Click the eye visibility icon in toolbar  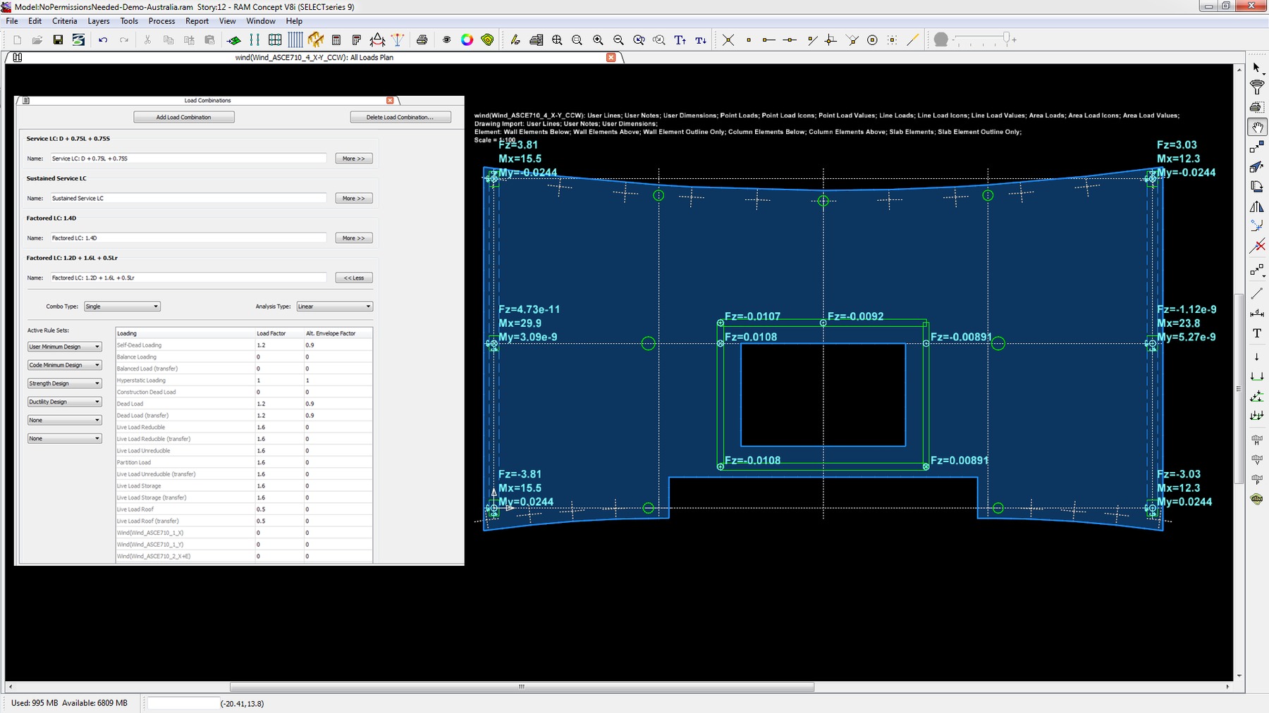pos(446,40)
